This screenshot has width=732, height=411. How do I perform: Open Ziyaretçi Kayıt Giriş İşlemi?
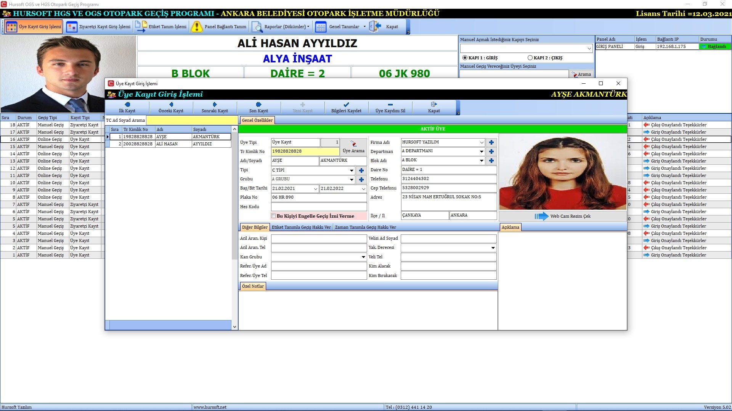[98, 27]
